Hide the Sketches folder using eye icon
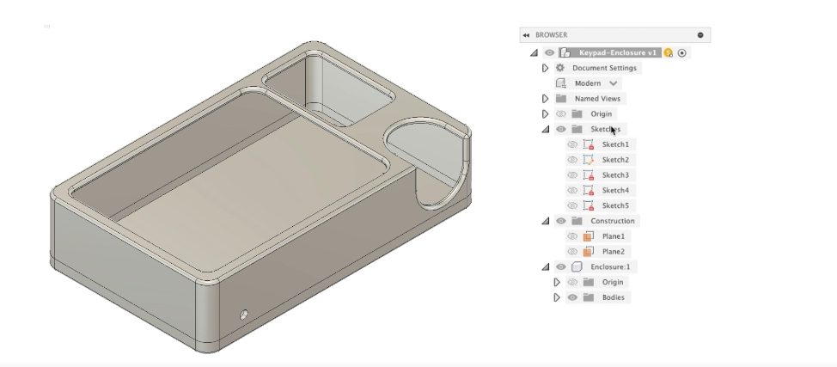Image resolution: width=837 pixels, height=367 pixels. [x=561, y=129]
